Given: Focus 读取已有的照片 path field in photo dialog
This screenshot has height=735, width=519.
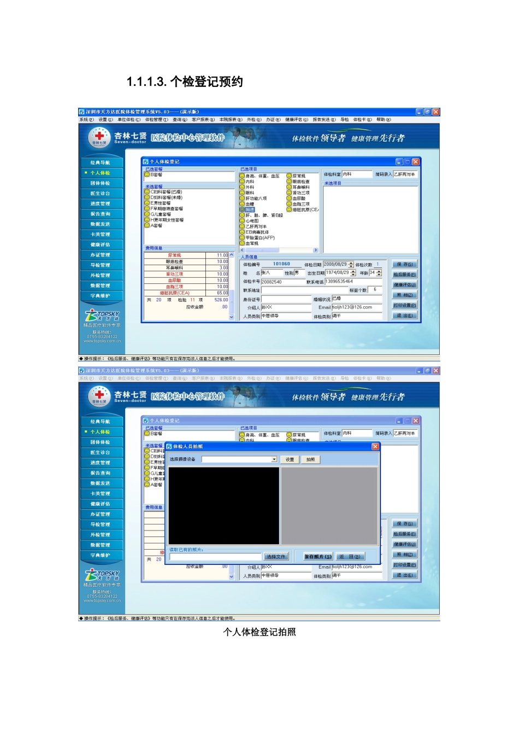Looking at the screenshot, I should pyautogui.click(x=216, y=557).
